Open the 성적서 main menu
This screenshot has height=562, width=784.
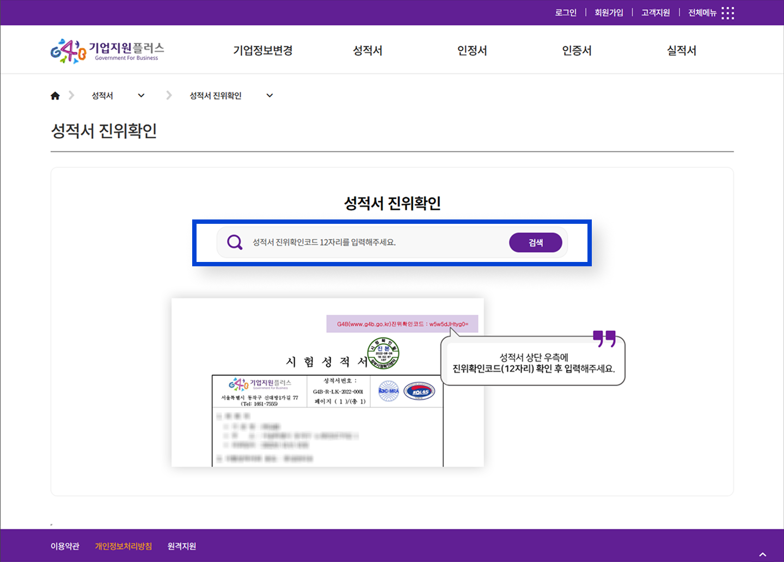click(367, 51)
